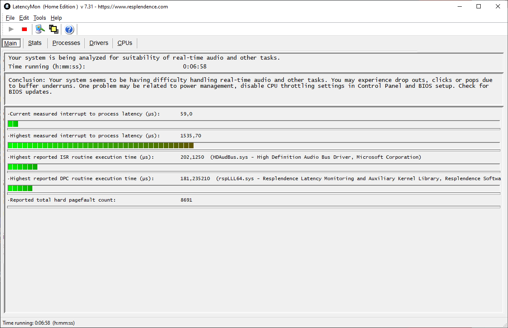
Task: Click the rspLLL64.sys driver description text
Action: tap(359, 178)
